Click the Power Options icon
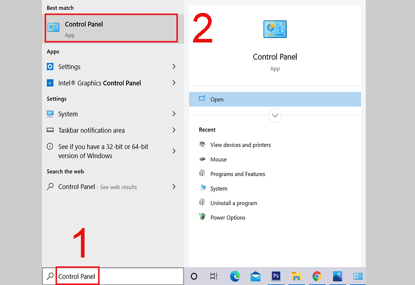The image size is (415, 285). tap(202, 217)
